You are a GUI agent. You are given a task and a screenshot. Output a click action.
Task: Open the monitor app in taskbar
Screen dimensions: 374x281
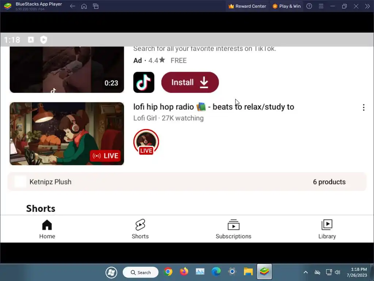[x=200, y=271]
